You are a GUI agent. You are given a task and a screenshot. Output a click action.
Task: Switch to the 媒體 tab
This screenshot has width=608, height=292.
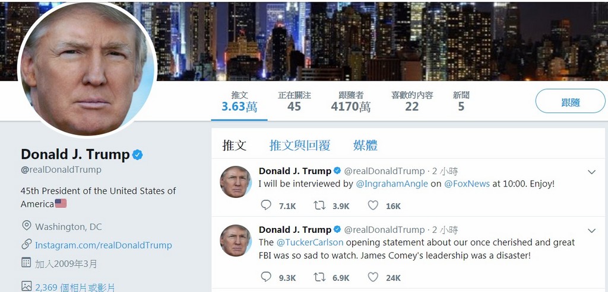pyautogui.click(x=365, y=146)
